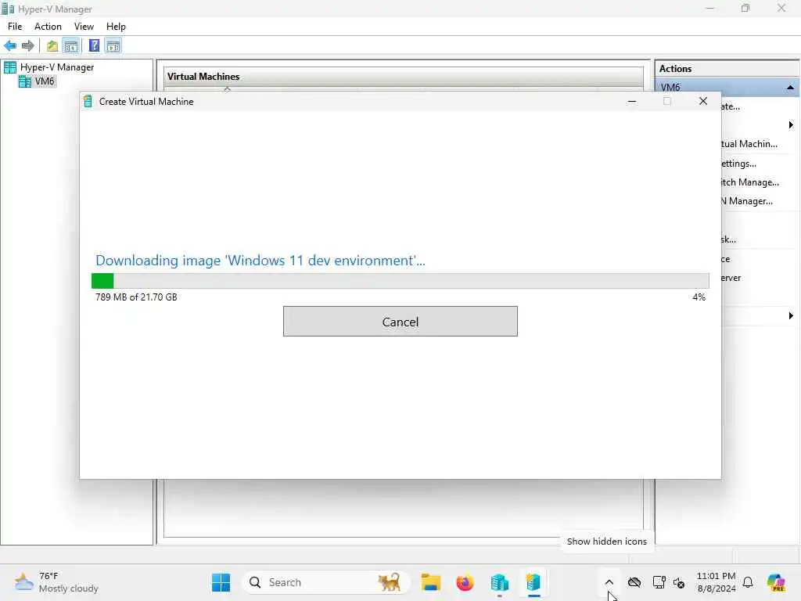This screenshot has width=801, height=601.
Task: Click the Up one level folder icon
Action: click(x=52, y=46)
